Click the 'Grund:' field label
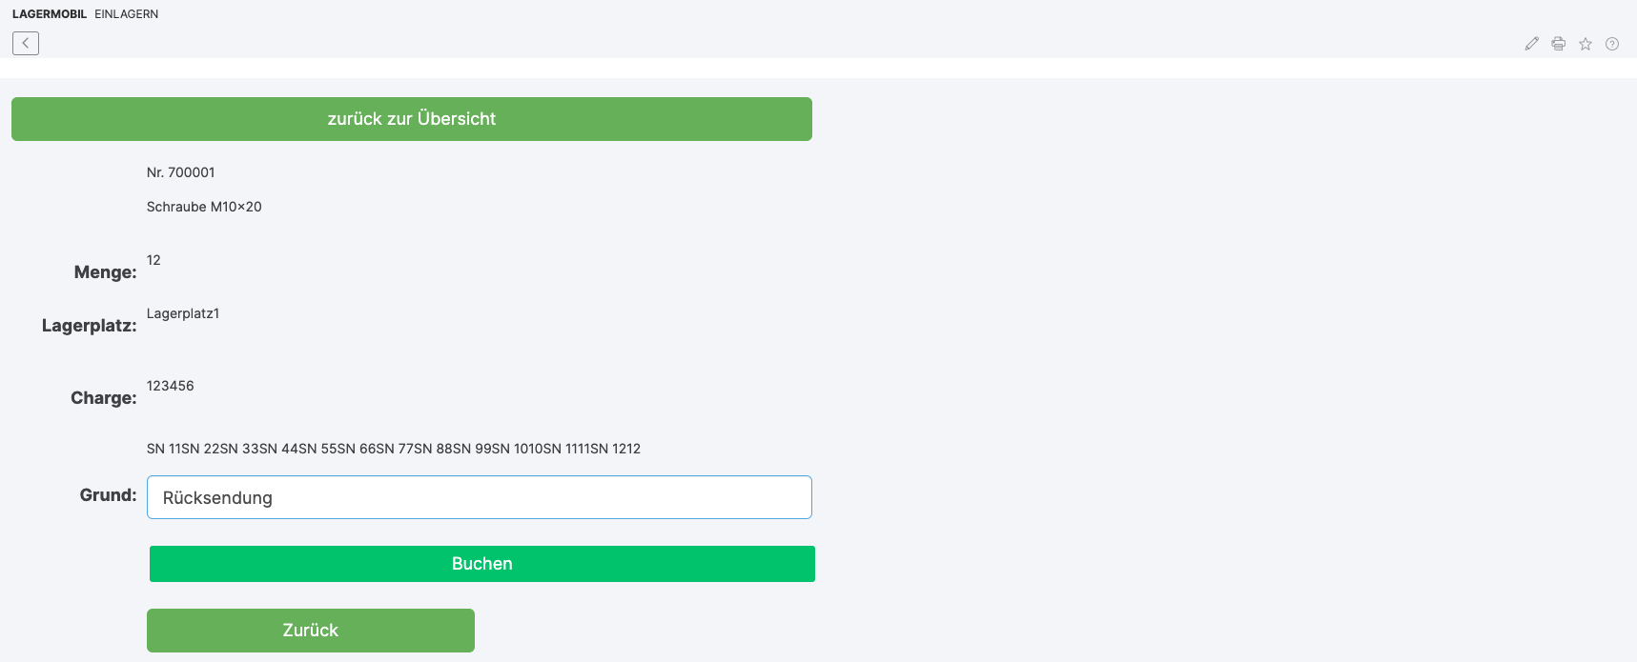 [108, 495]
